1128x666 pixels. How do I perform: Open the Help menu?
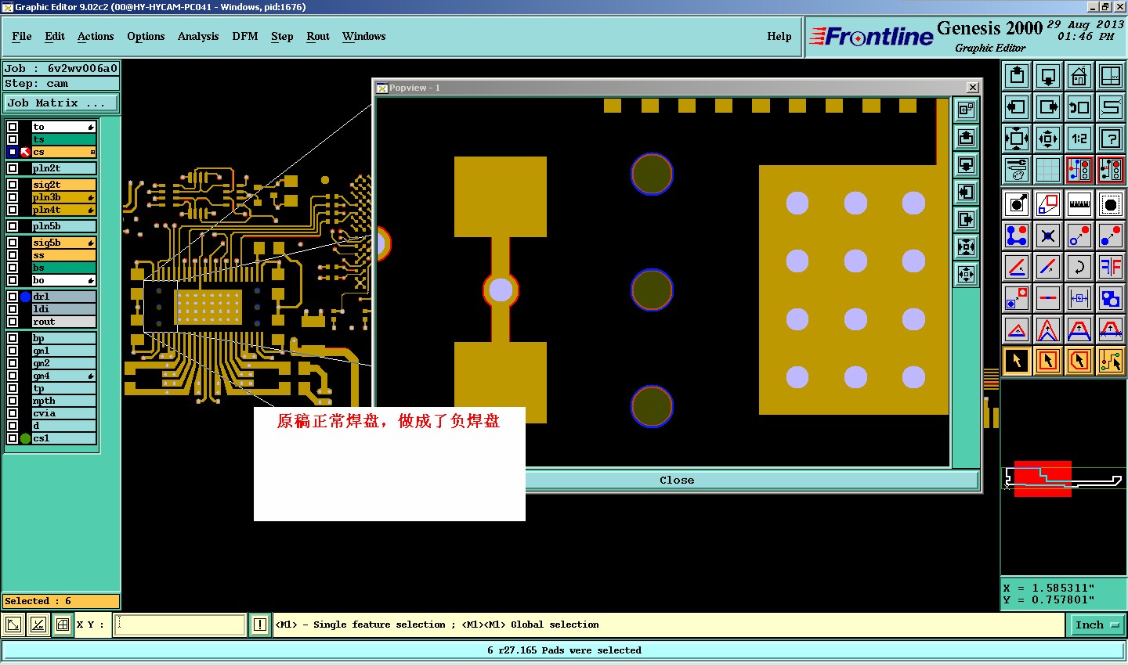(x=779, y=36)
